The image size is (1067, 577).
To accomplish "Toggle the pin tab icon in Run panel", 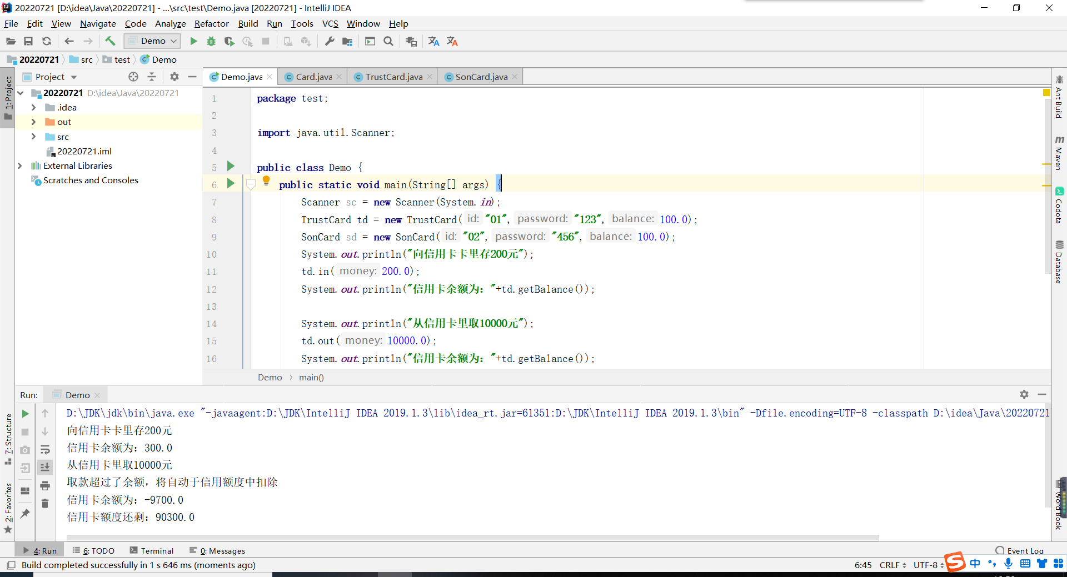I will [25, 514].
